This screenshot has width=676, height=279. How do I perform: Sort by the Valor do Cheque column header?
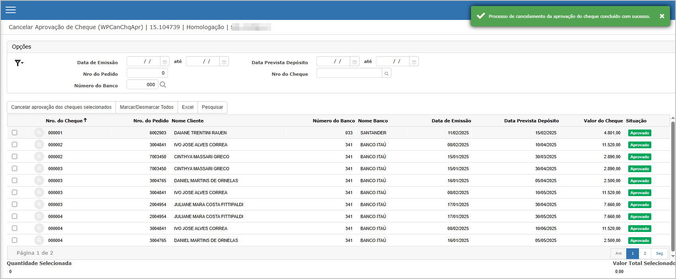[603, 121]
